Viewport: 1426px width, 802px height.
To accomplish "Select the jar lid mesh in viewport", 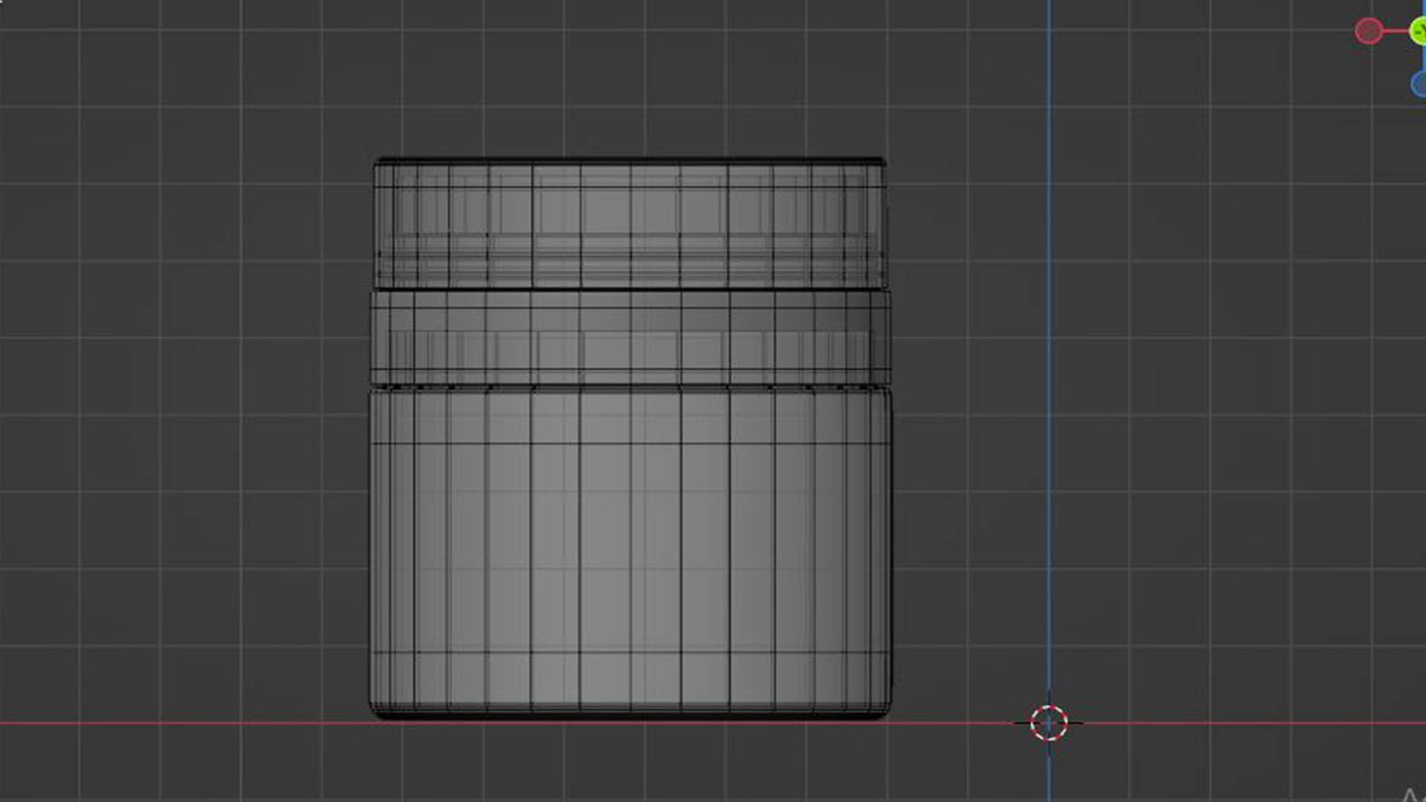I will 630,223.
